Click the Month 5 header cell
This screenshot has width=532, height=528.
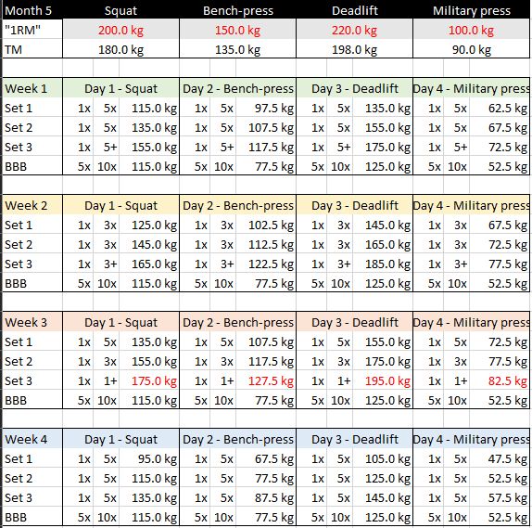click(32, 10)
